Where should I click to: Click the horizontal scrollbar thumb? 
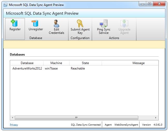coord(76,118)
